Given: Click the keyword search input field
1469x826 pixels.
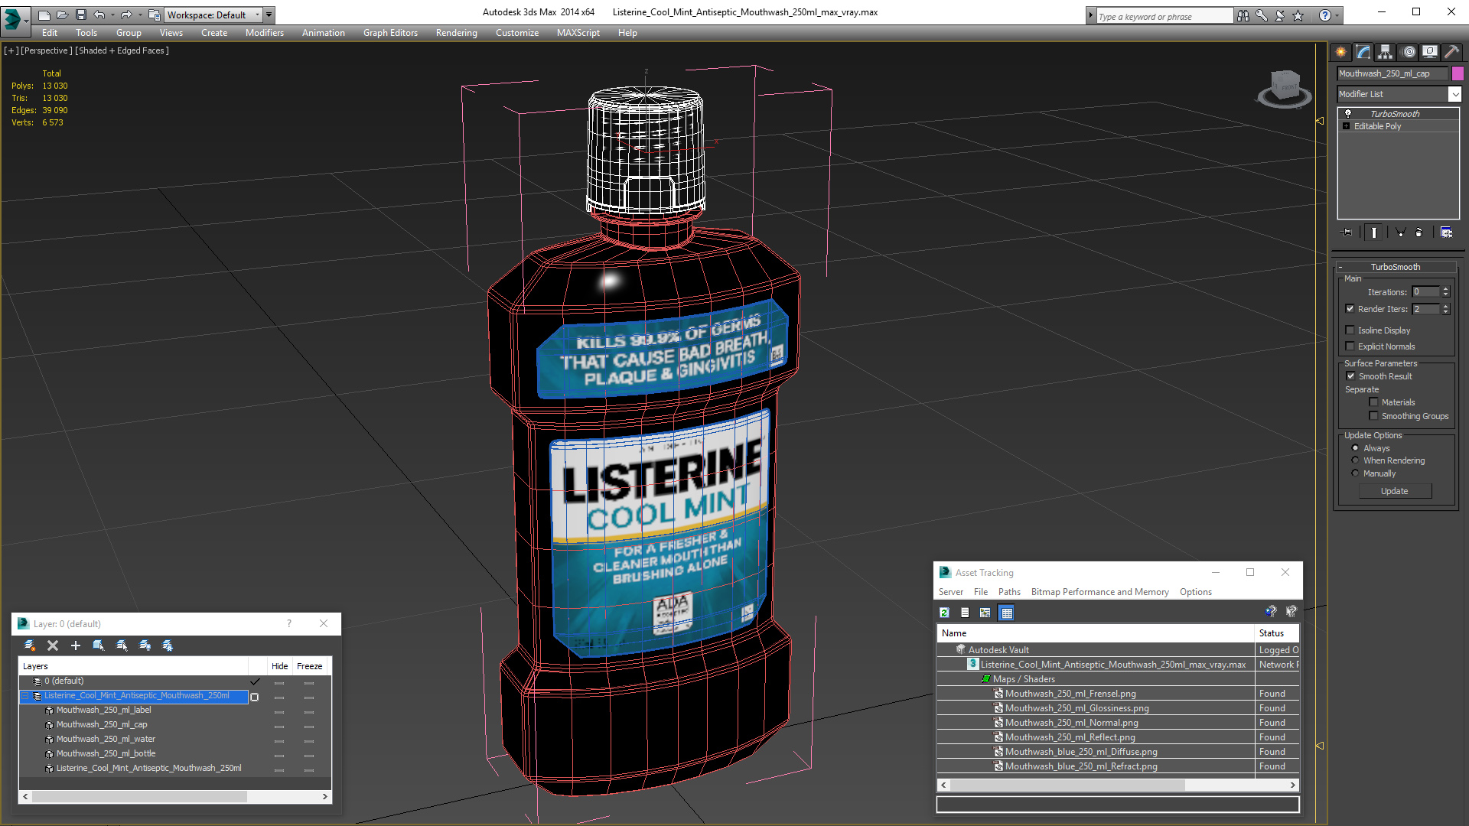Looking at the screenshot, I should (x=1164, y=16).
